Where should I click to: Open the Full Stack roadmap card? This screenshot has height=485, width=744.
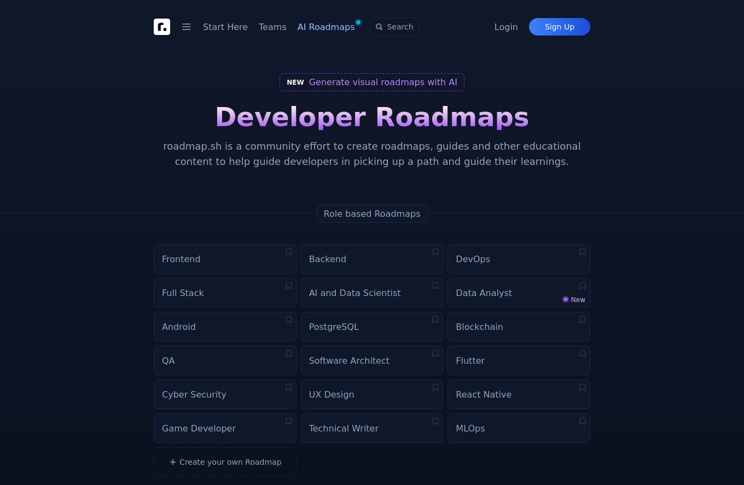pos(225,293)
